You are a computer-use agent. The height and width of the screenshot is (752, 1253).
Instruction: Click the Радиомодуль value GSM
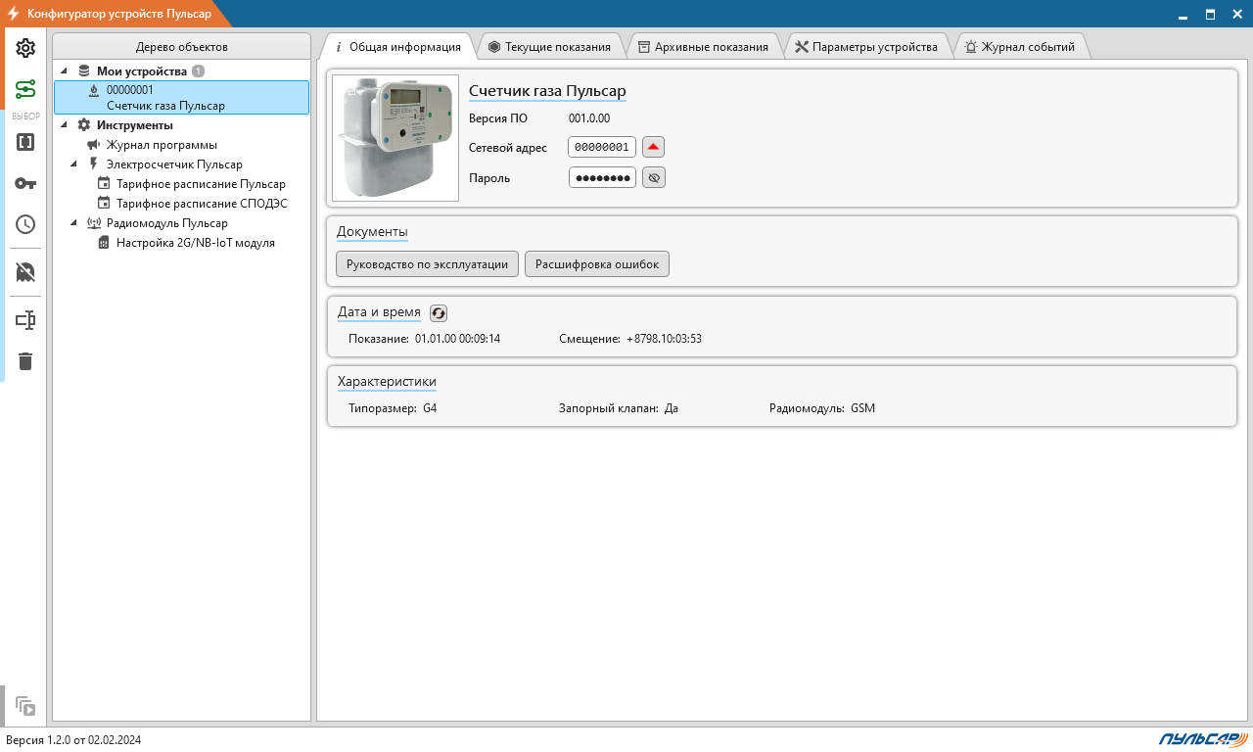pyautogui.click(x=862, y=408)
